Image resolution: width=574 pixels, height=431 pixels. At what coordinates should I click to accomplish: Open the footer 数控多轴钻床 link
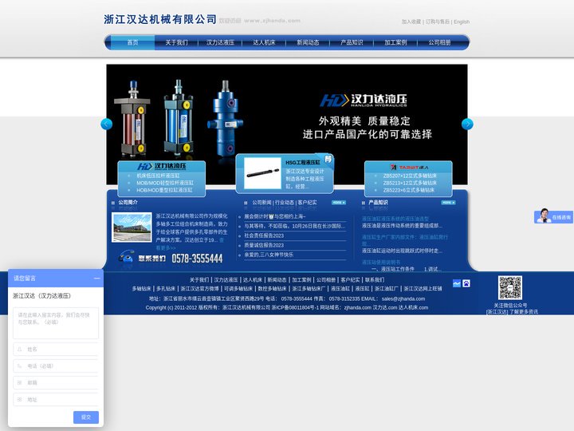pyautogui.click(x=272, y=288)
